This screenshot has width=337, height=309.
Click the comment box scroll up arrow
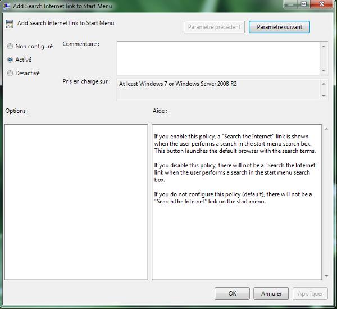point(324,46)
